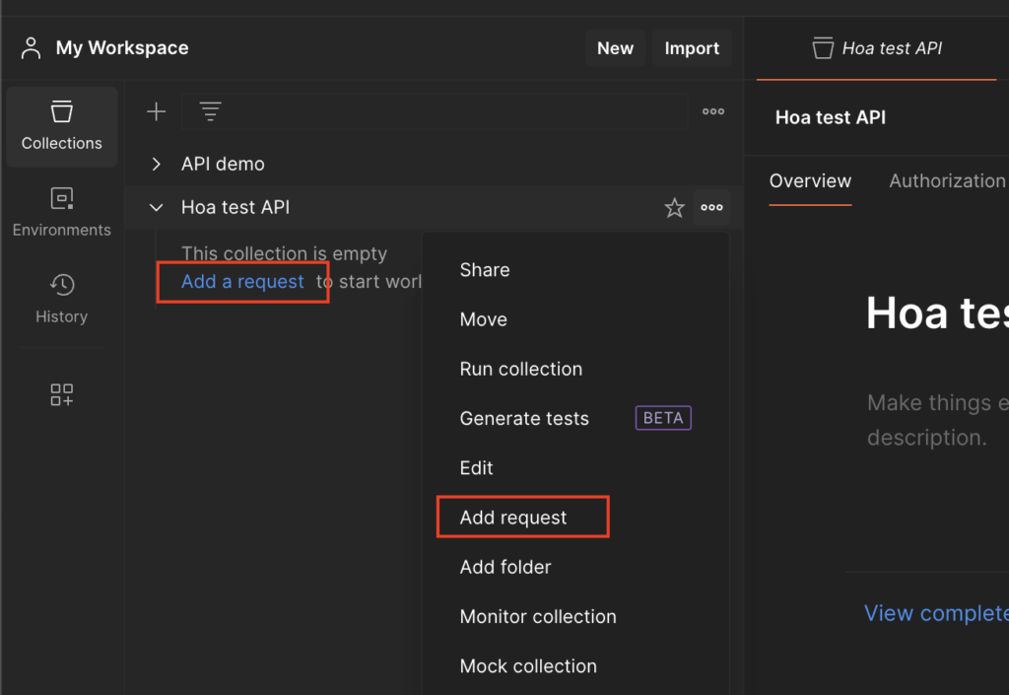Star the Hoa test API collection

674,208
